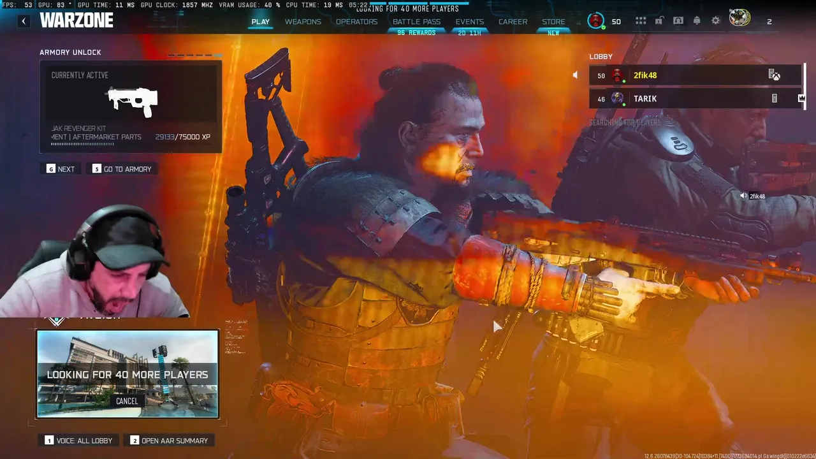Cancel the matchmaking search

pos(127,401)
